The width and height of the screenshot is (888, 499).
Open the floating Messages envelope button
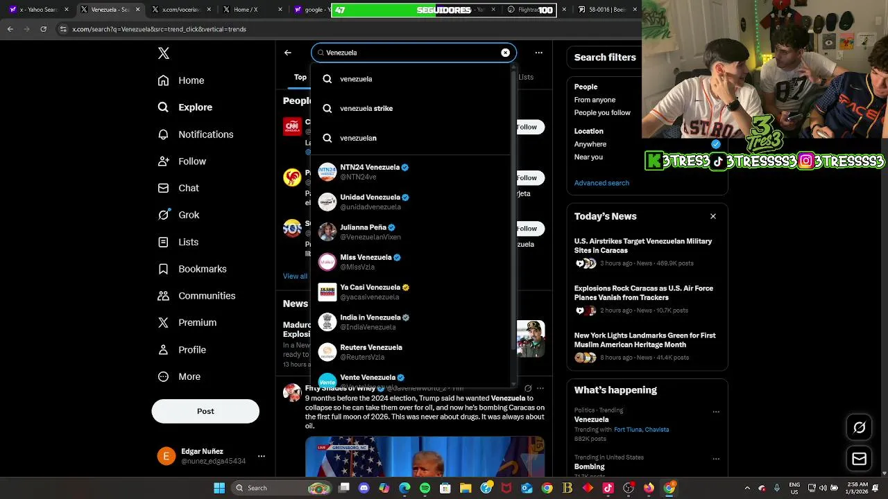[859, 459]
